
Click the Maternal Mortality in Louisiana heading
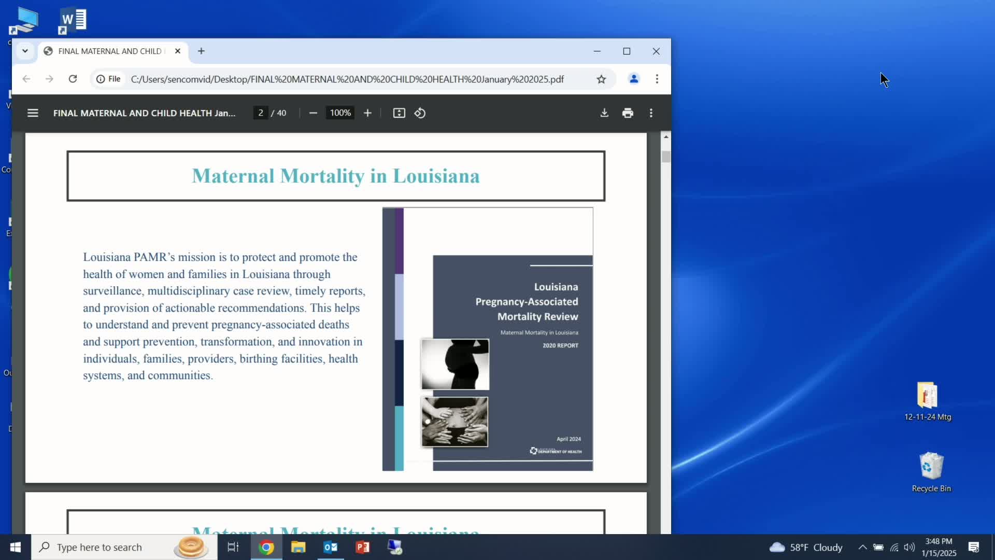click(336, 176)
